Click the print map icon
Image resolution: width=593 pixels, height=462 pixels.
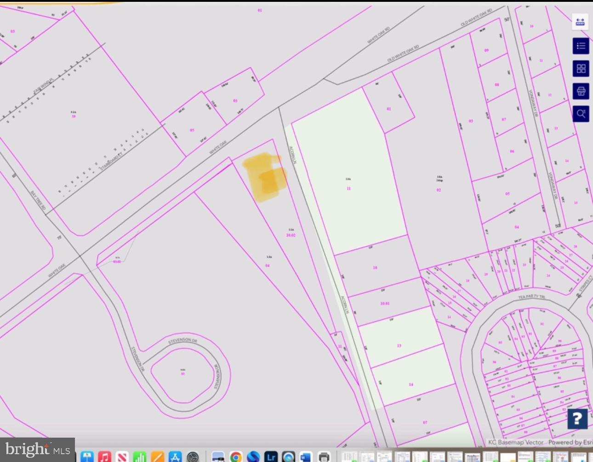pyautogui.click(x=581, y=91)
